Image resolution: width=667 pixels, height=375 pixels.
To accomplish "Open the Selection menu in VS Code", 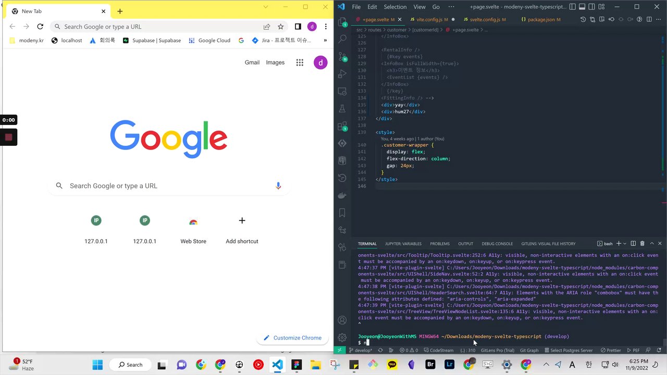I will pos(395,7).
